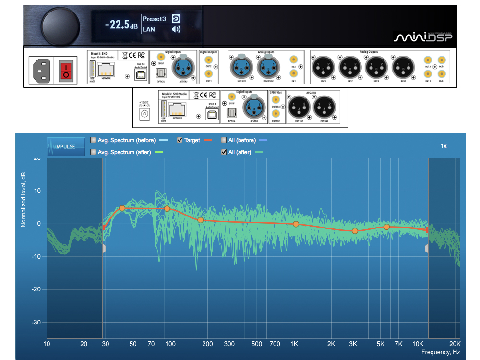The width and height of the screenshot is (480, 360).
Task: Select the target curve point near 3K
Action: [355, 231]
